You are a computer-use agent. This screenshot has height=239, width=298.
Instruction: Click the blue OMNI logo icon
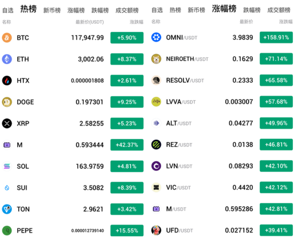click(x=156, y=38)
